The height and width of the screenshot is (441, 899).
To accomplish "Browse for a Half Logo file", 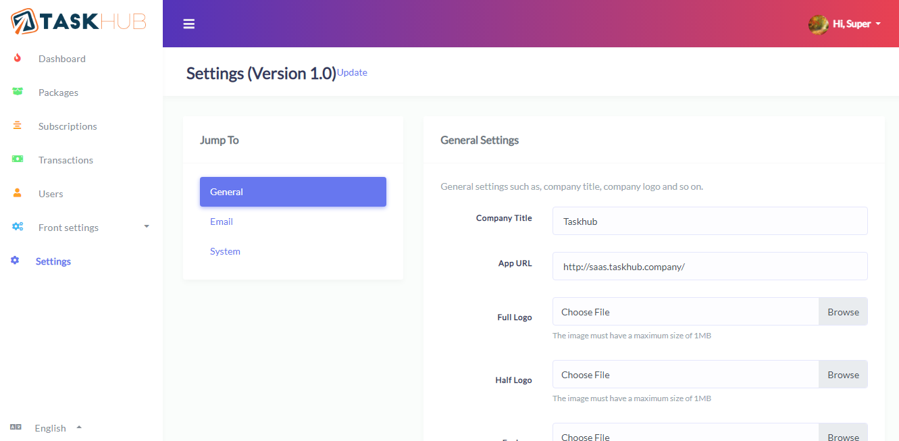I will click(843, 375).
